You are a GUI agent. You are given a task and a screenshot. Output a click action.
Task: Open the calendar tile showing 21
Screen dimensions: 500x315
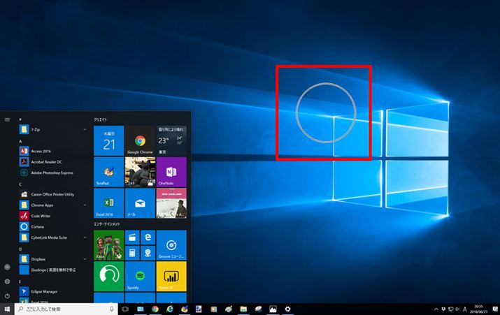[x=108, y=140]
